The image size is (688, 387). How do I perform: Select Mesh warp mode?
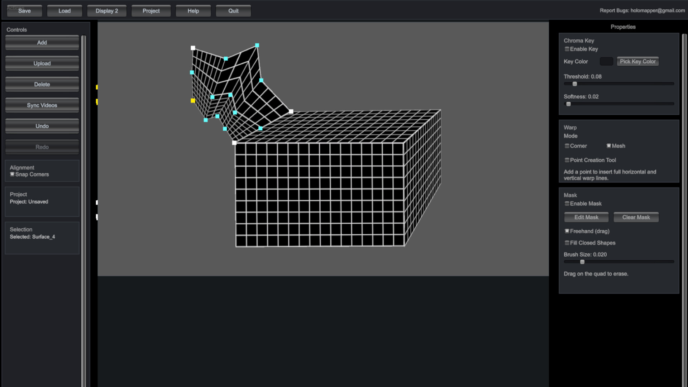[x=609, y=146]
